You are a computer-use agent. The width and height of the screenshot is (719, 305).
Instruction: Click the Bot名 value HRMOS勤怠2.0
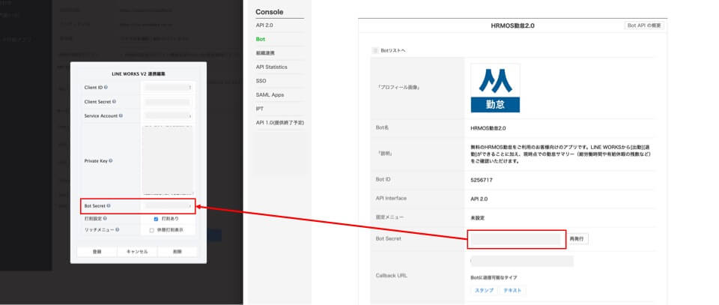(x=488, y=128)
